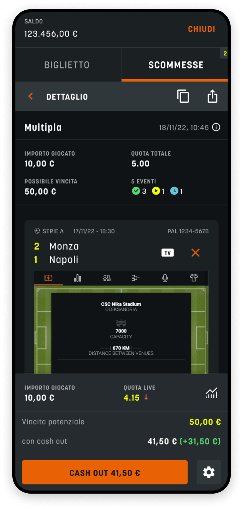243x509 pixels.
Task: Open the bar chart statistics tab
Action: click(x=78, y=278)
